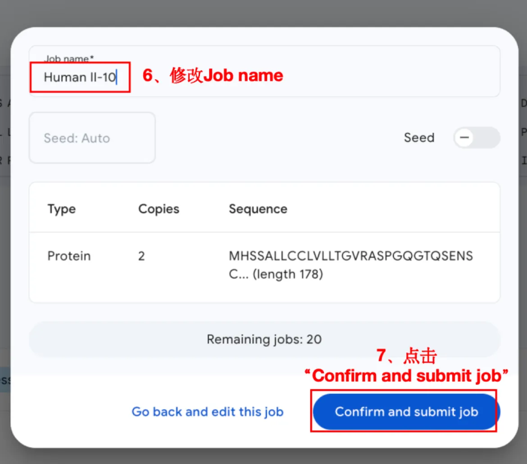Focus the Seed: Auto input box
The width and height of the screenshot is (527, 464).
[92, 138]
